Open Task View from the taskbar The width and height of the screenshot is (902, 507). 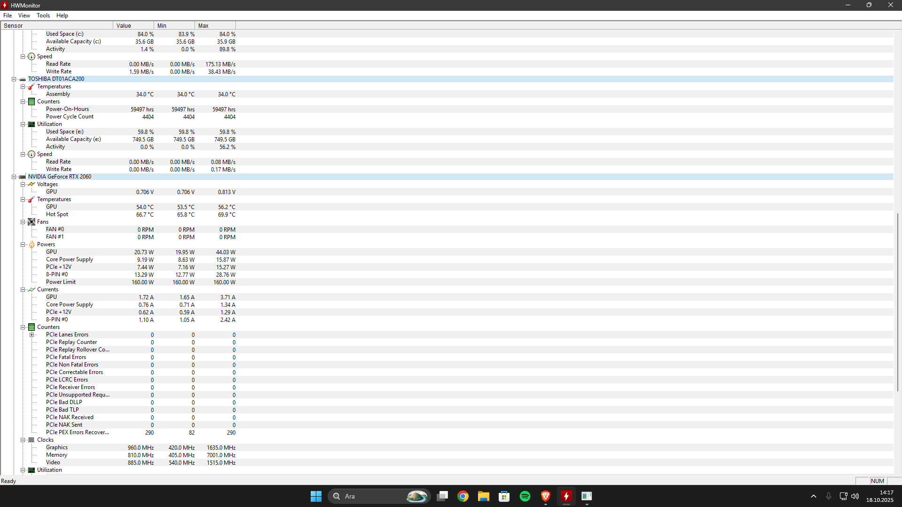click(442, 496)
